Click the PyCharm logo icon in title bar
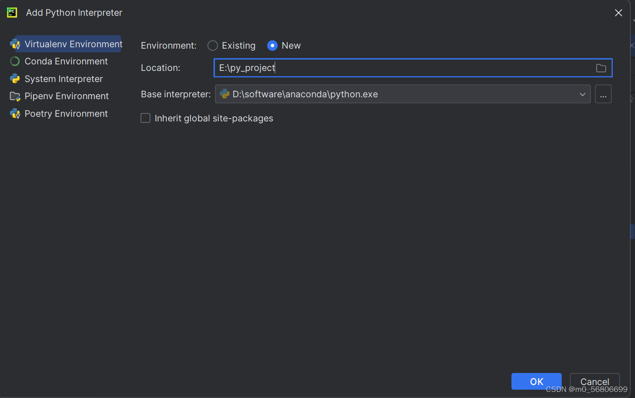The height and width of the screenshot is (398, 635). click(12, 13)
